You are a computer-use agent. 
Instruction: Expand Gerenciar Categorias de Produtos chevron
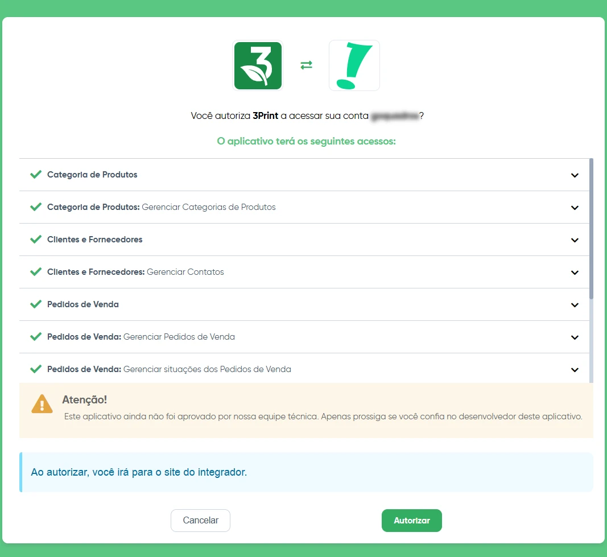coord(575,208)
